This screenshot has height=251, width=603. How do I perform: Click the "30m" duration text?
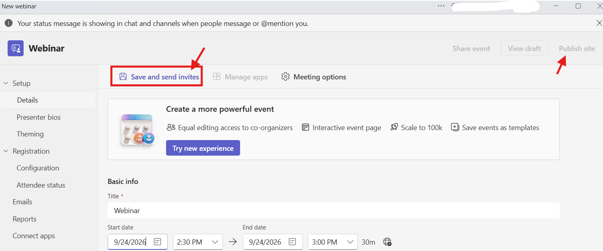click(x=369, y=242)
